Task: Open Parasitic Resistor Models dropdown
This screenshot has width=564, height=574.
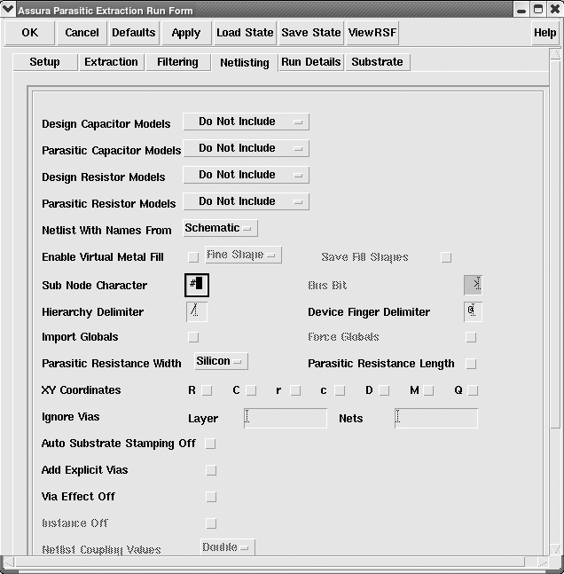Action: (246, 201)
